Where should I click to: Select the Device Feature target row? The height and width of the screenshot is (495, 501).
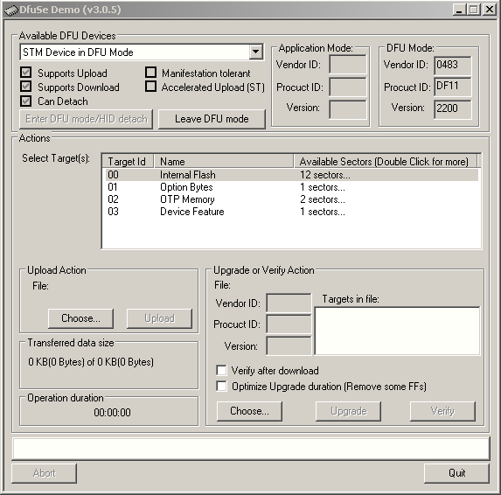(x=292, y=212)
